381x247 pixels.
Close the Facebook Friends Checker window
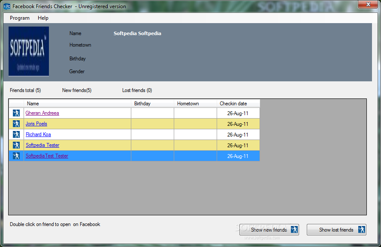[x=368, y=4]
